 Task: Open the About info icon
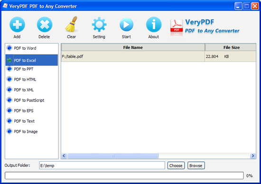154,25
